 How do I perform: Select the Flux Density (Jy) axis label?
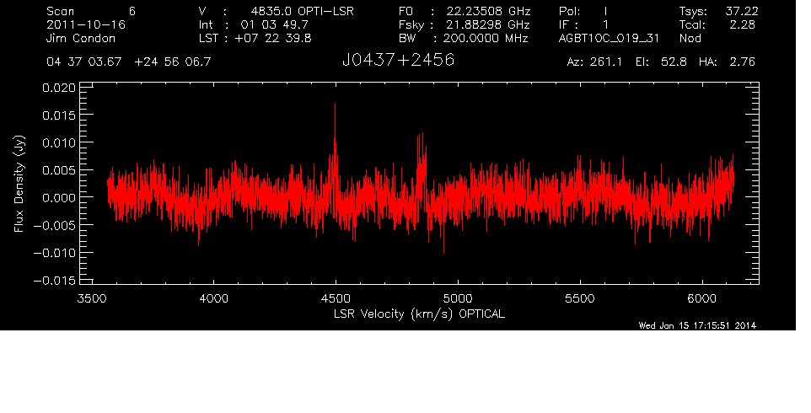(x=18, y=185)
